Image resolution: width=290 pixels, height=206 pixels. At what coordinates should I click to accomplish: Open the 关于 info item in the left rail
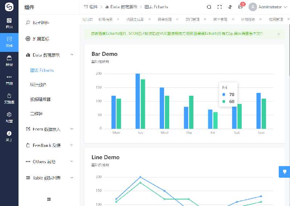[9, 136]
